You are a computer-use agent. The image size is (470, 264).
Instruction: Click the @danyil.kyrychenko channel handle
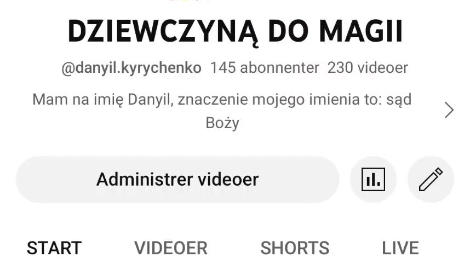131,68
